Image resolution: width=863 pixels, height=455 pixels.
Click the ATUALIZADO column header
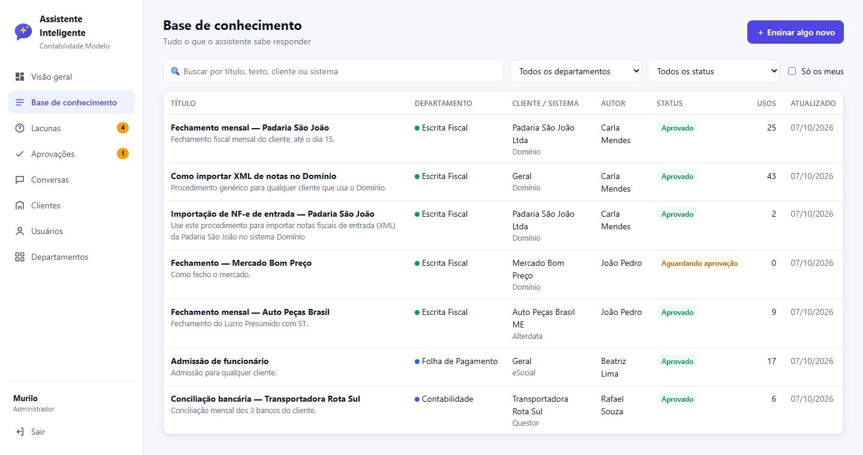click(x=813, y=104)
